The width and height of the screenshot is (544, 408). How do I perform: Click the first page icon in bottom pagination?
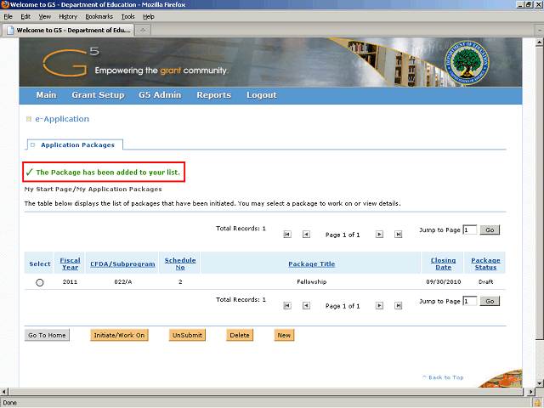coord(287,306)
